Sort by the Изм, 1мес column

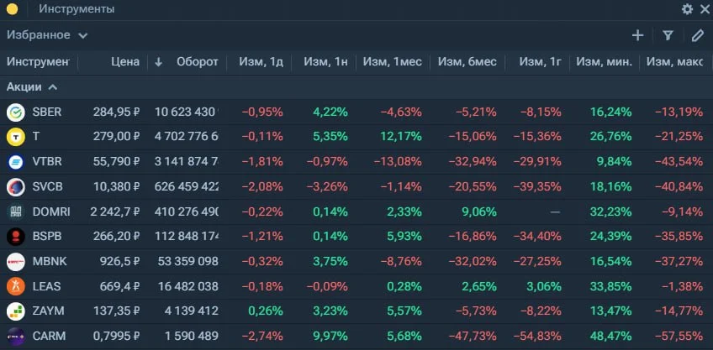(x=392, y=62)
